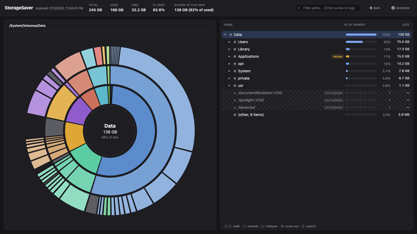Click the Data center of sunburst chart
Image resolution: width=417 pixels, height=234 pixels.
point(110,131)
